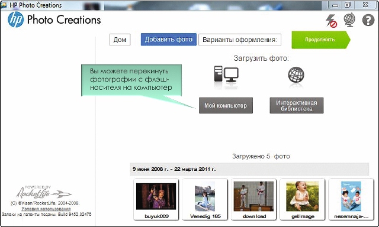Click the app icon in title bar
The height and width of the screenshot is (227, 379).
point(4,5)
